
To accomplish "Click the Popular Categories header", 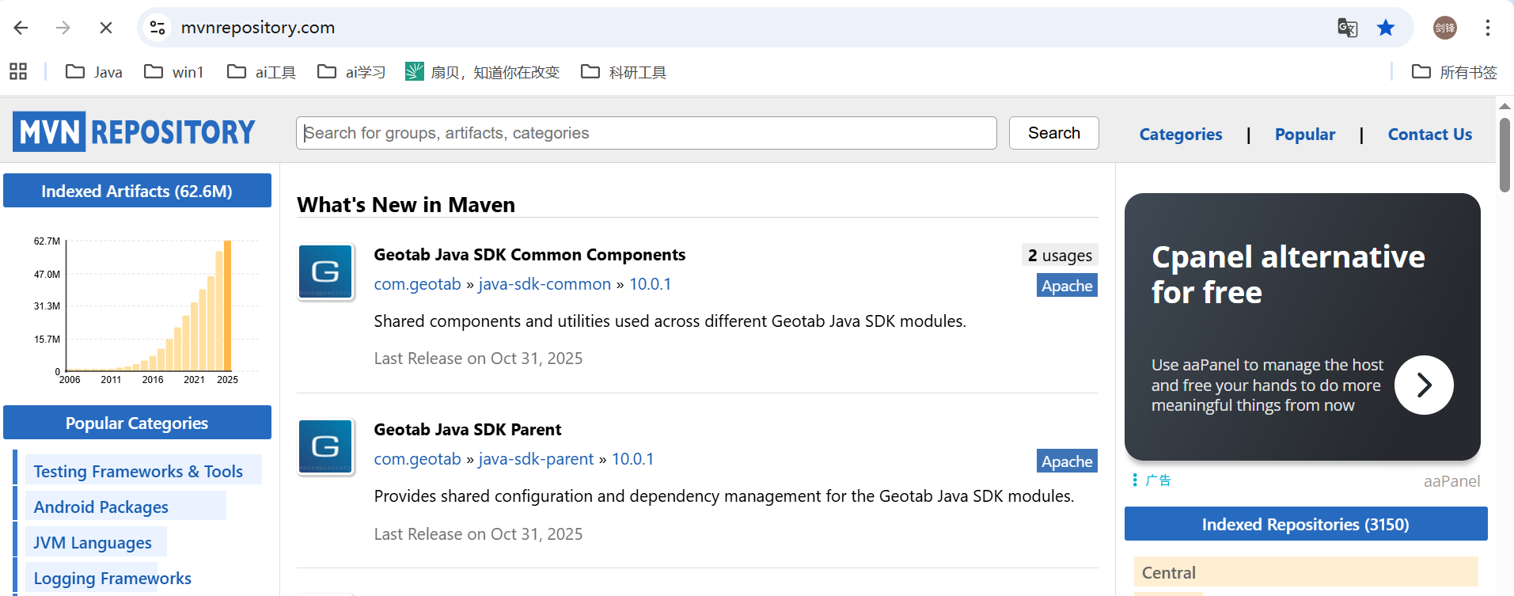I will pyautogui.click(x=137, y=423).
